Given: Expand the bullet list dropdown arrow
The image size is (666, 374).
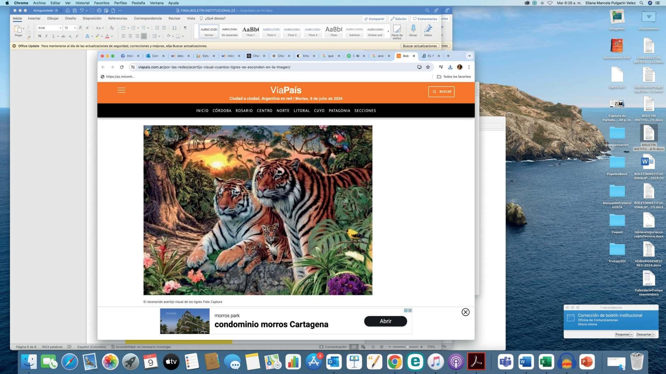Looking at the screenshot, I should (x=128, y=28).
